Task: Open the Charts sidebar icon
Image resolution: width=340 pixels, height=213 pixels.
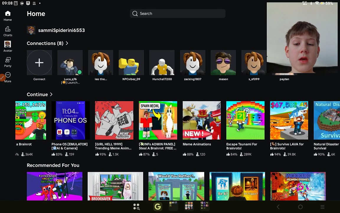Action: coord(8,31)
